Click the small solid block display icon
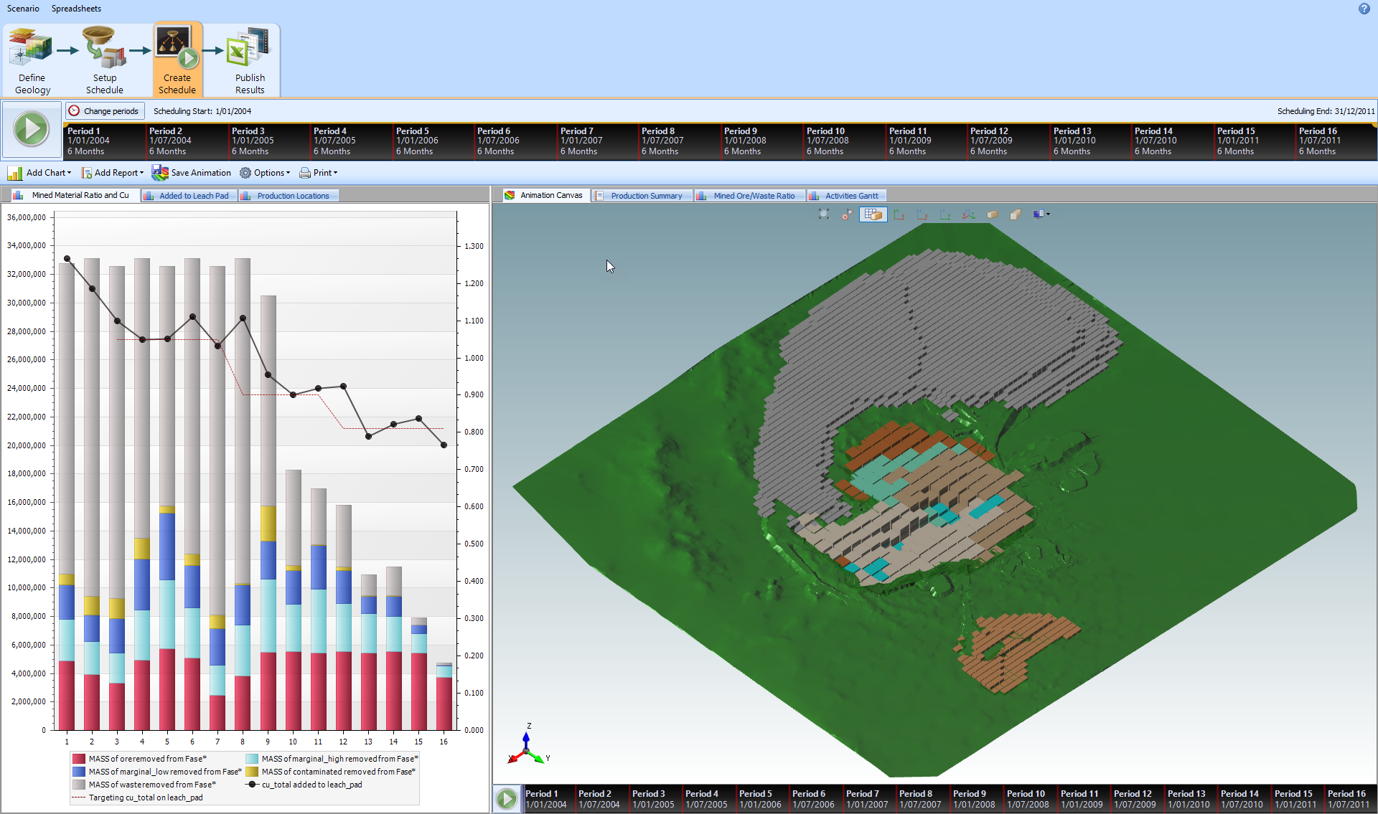Image resolution: width=1378 pixels, height=814 pixels. pos(993,214)
